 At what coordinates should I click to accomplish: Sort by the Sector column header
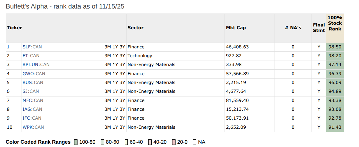[135, 28]
